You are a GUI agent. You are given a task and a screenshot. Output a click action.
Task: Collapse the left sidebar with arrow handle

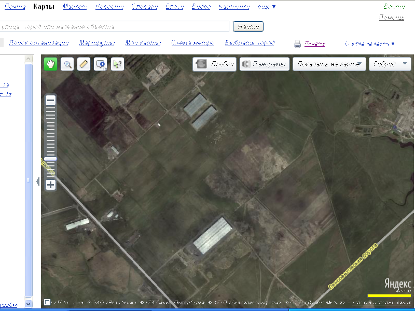[x=37, y=182]
